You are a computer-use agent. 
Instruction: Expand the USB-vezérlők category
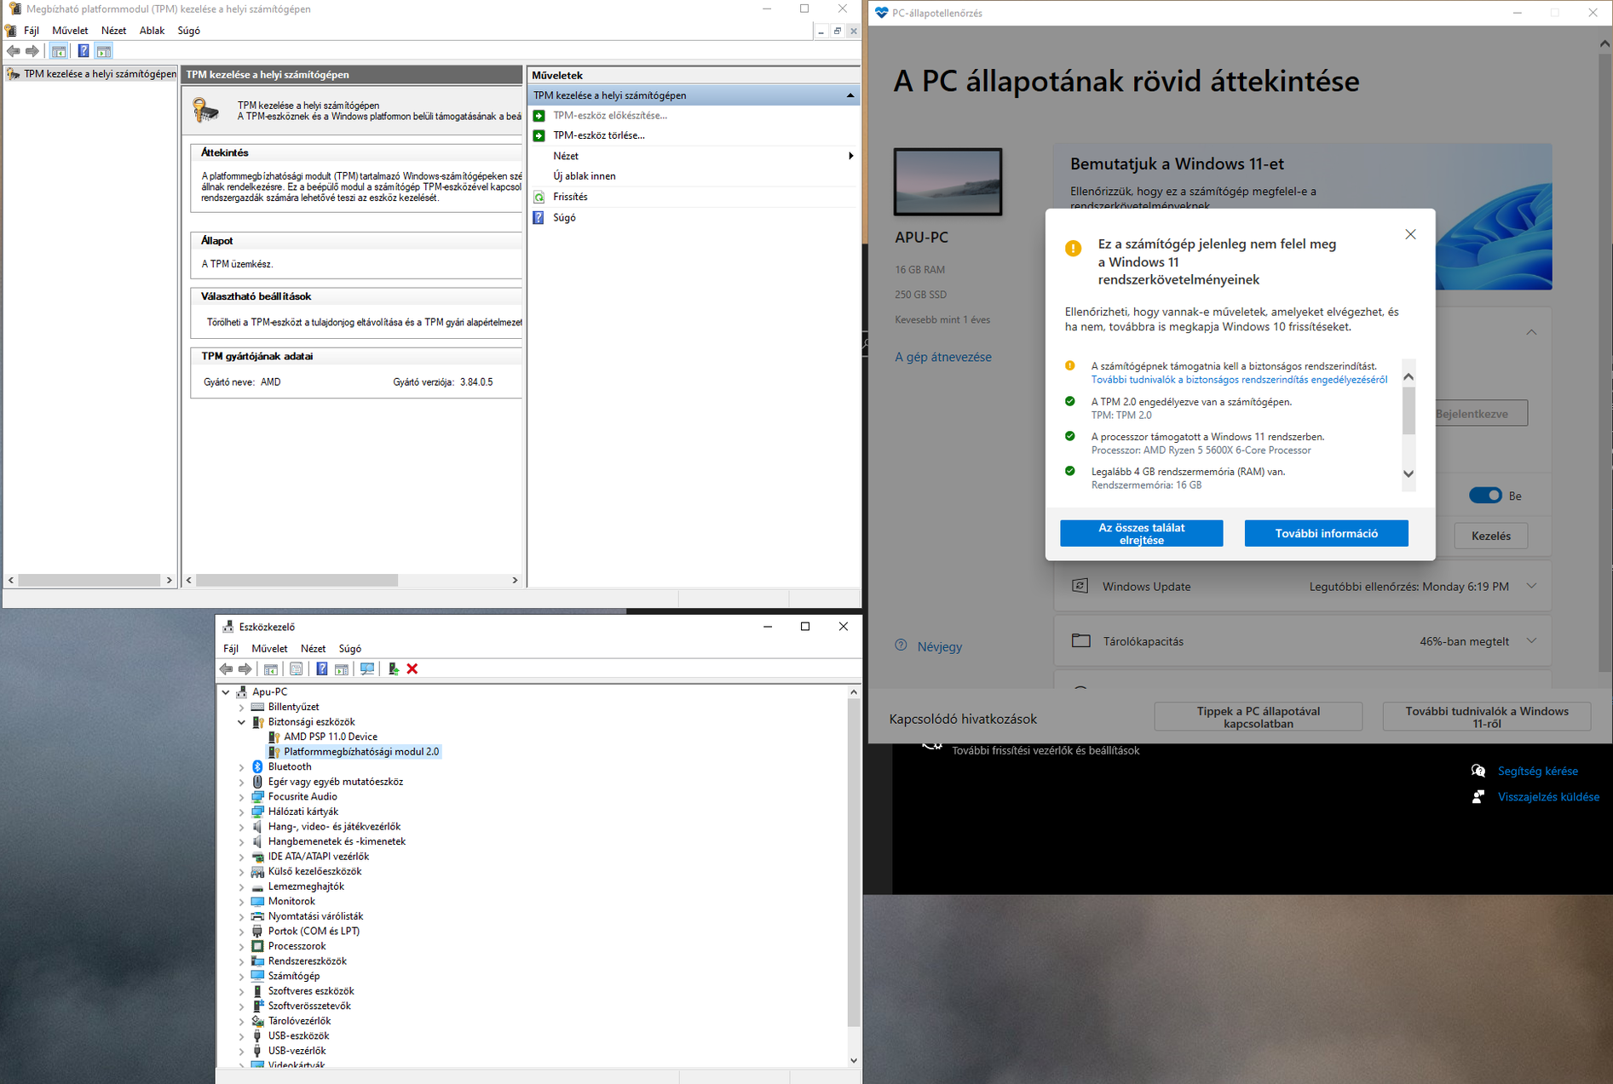coord(242,1052)
